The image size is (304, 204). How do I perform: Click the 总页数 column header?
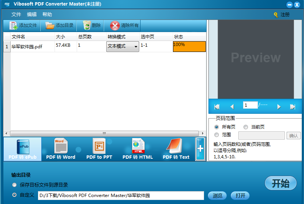(x=91, y=36)
